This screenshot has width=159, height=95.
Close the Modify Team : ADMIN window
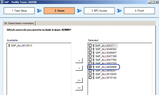pyautogui.click(x=157, y=2)
